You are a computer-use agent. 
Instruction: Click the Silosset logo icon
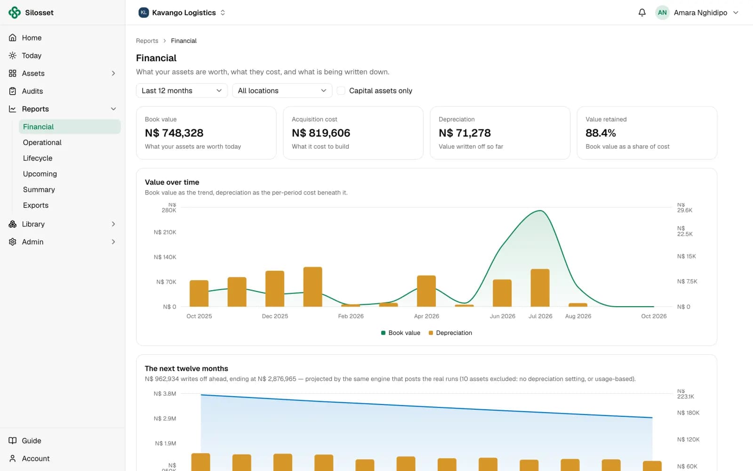pos(15,13)
